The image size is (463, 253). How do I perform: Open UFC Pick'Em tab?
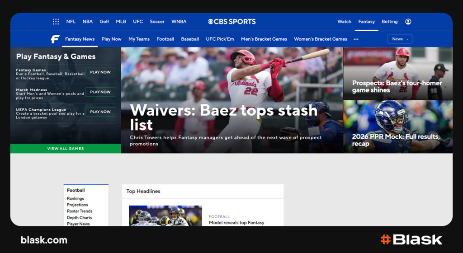[x=220, y=39]
